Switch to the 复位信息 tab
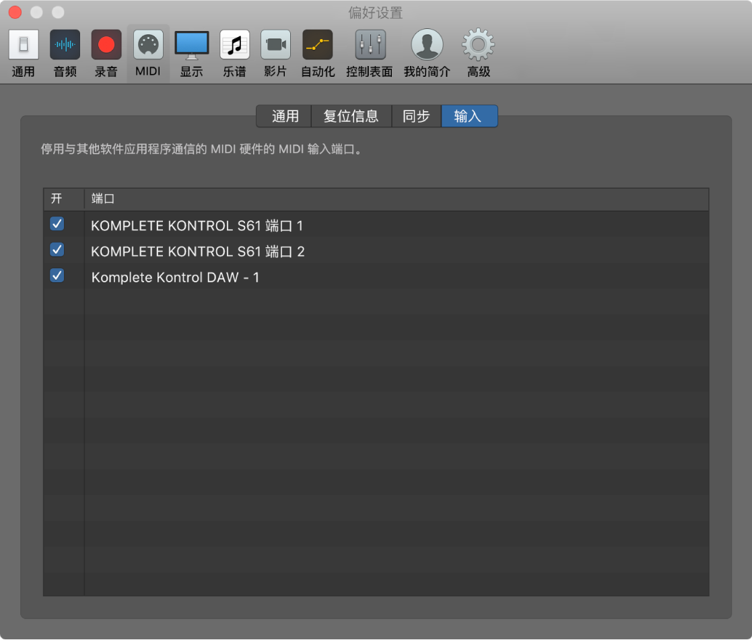752x640 pixels. point(351,116)
